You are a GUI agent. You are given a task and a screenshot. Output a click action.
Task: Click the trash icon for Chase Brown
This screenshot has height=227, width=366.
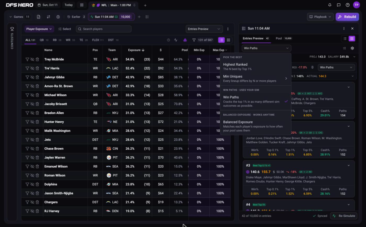coord(37,149)
